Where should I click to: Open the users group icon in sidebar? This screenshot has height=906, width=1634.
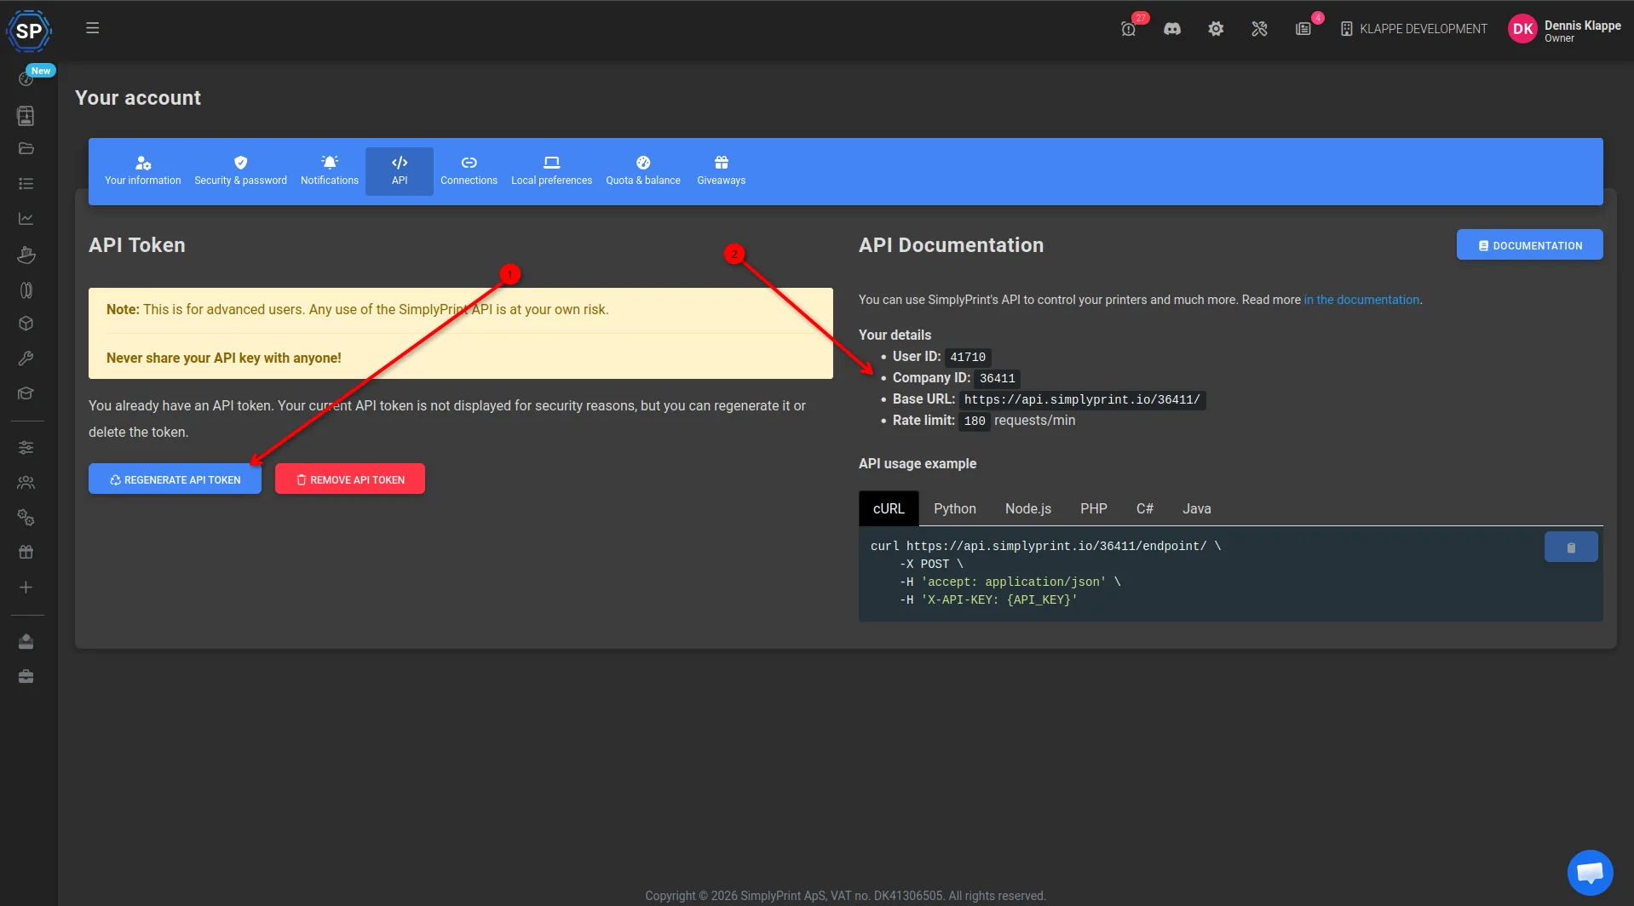tap(26, 483)
